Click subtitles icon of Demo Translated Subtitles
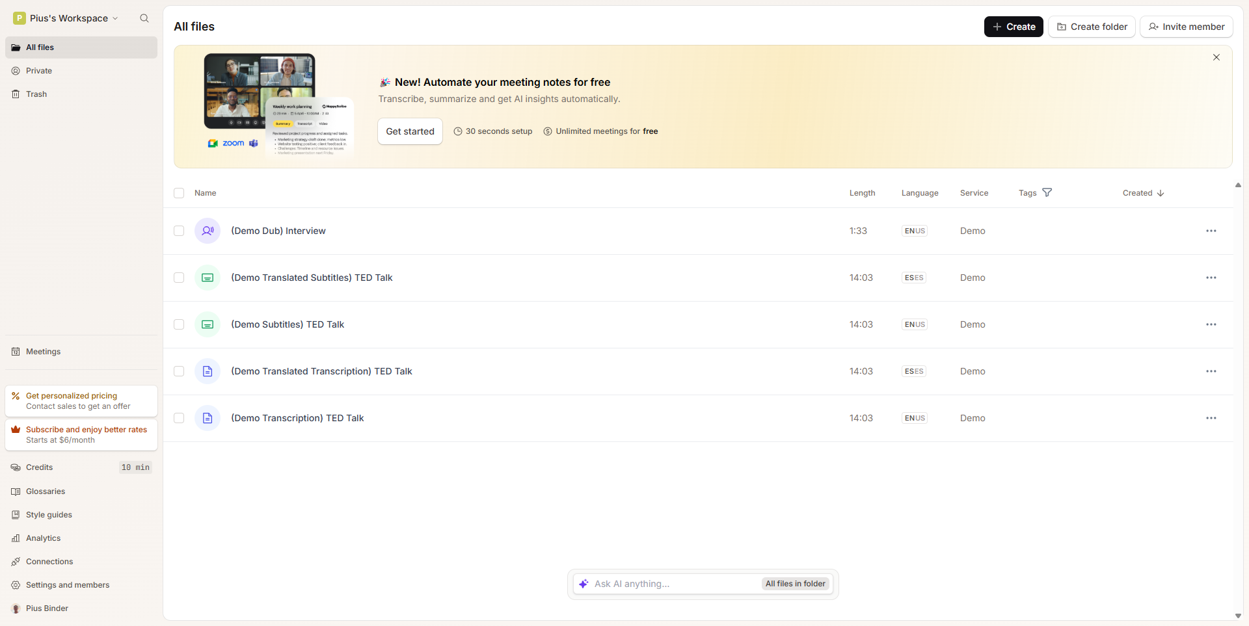 point(208,278)
